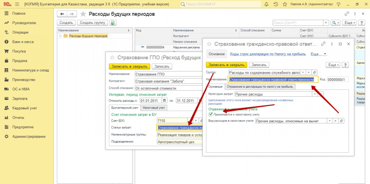370x184 pixels.
Task: Go back with the left arrow button
Action: pyautogui.click(x=62, y=14)
